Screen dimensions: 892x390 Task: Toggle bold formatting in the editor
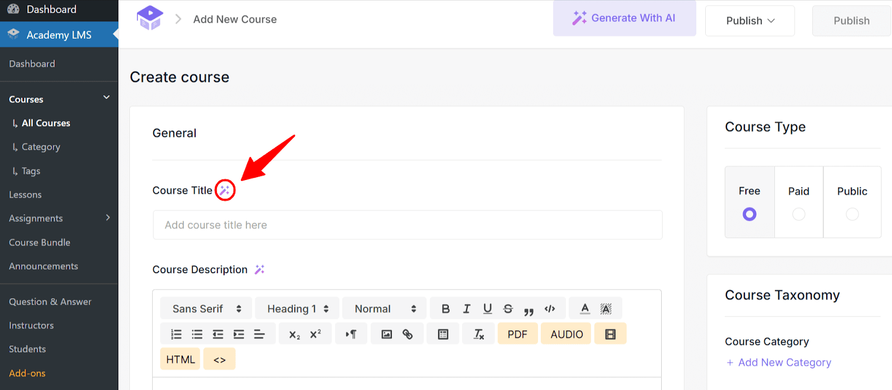tap(445, 309)
